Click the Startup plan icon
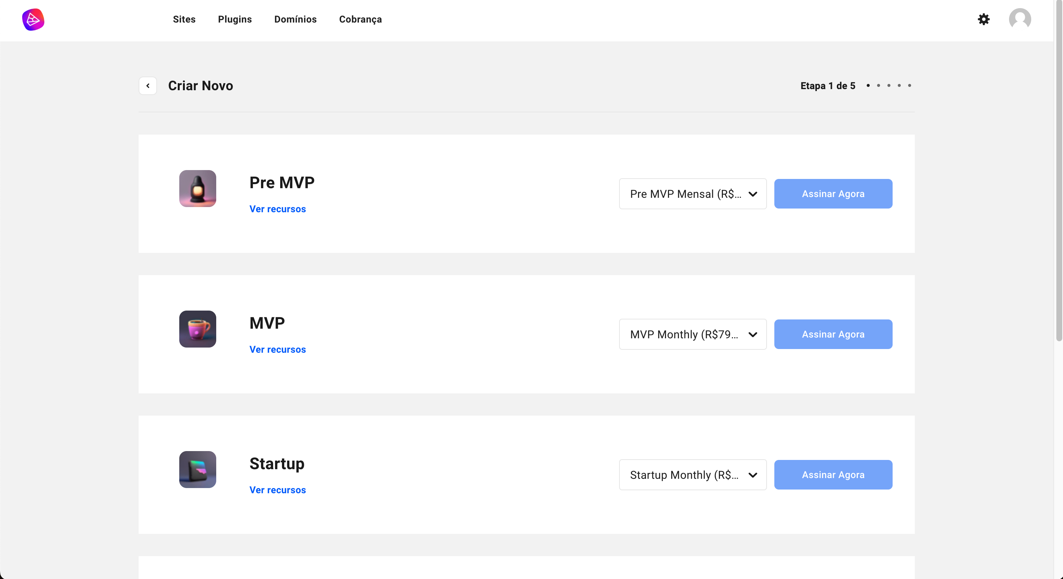1063x579 pixels. [x=198, y=470]
